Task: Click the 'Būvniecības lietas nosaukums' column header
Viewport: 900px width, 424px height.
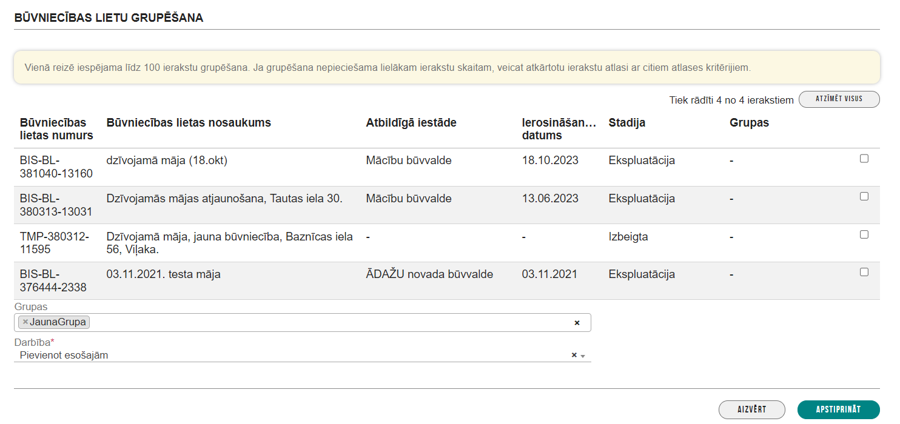Action: click(189, 123)
